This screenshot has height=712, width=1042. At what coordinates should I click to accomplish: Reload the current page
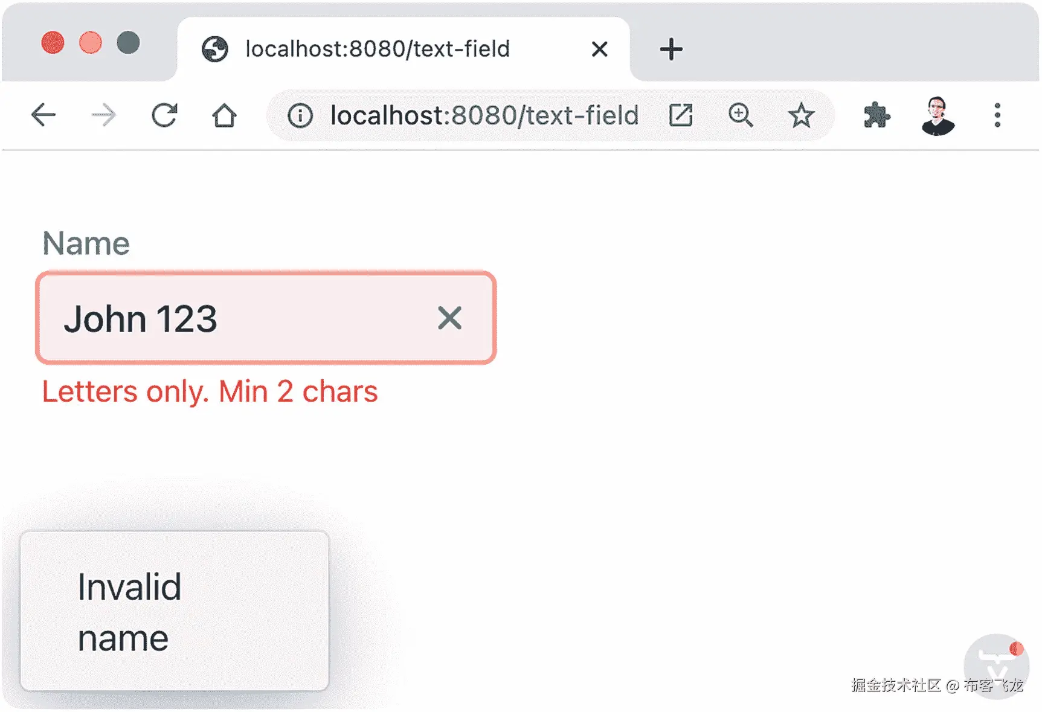pyautogui.click(x=164, y=115)
